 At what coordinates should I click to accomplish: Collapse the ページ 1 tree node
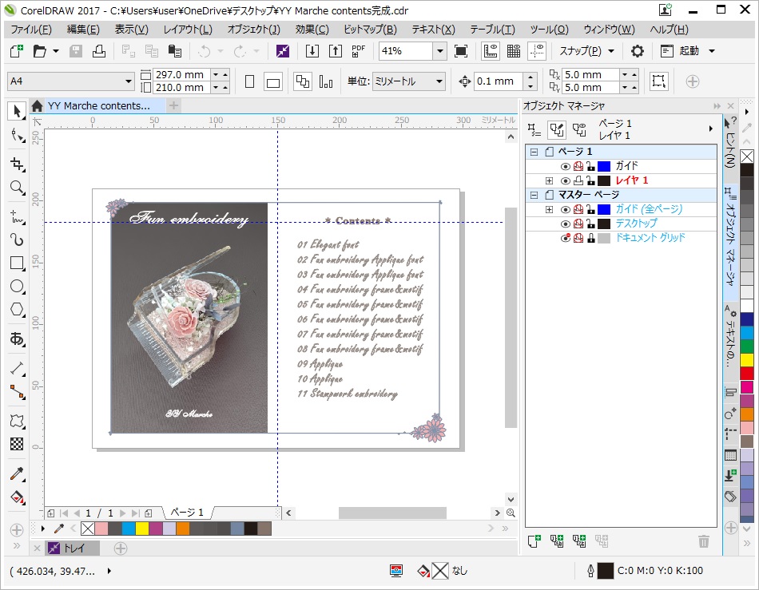click(x=534, y=152)
